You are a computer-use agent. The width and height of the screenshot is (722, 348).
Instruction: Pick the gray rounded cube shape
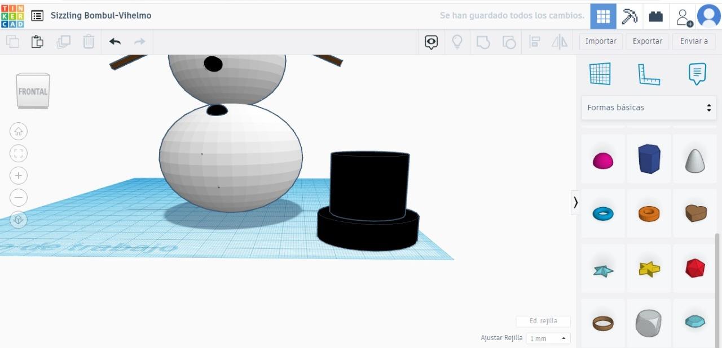[648, 323]
